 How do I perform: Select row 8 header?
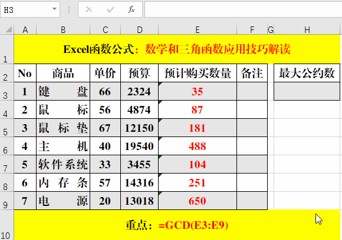(x=7, y=183)
